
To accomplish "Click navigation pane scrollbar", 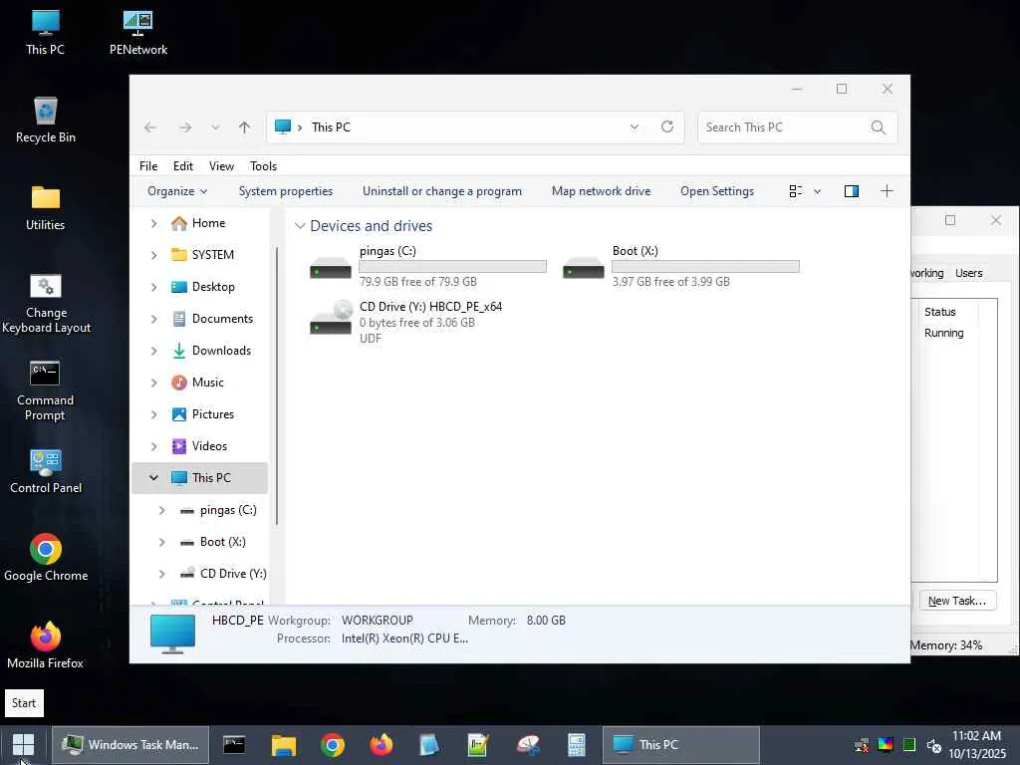I will click(x=277, y=385).
